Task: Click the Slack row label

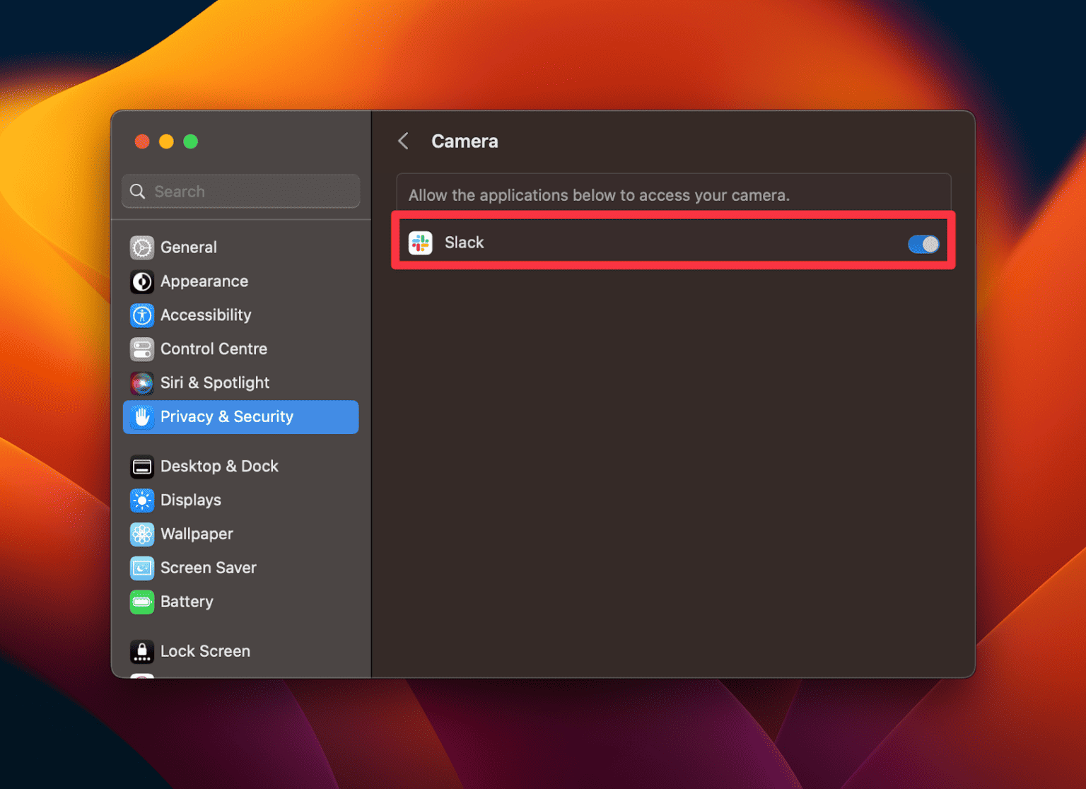Action: (464, 242)
